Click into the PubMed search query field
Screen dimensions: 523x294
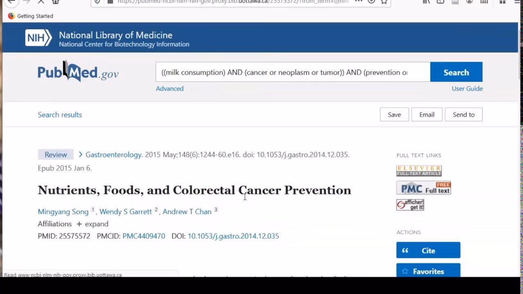click(292, 72)
